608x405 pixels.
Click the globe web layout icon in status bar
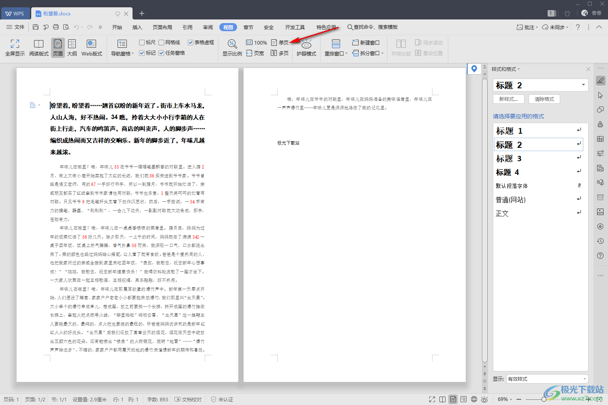point(474,399)
